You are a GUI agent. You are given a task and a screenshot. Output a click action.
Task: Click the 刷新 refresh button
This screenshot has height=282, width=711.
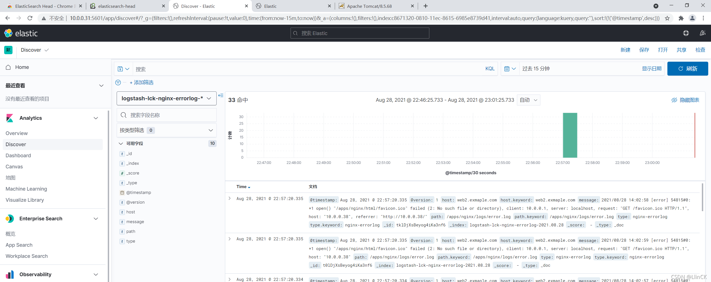pyautogui.click(x=687, y=69)
